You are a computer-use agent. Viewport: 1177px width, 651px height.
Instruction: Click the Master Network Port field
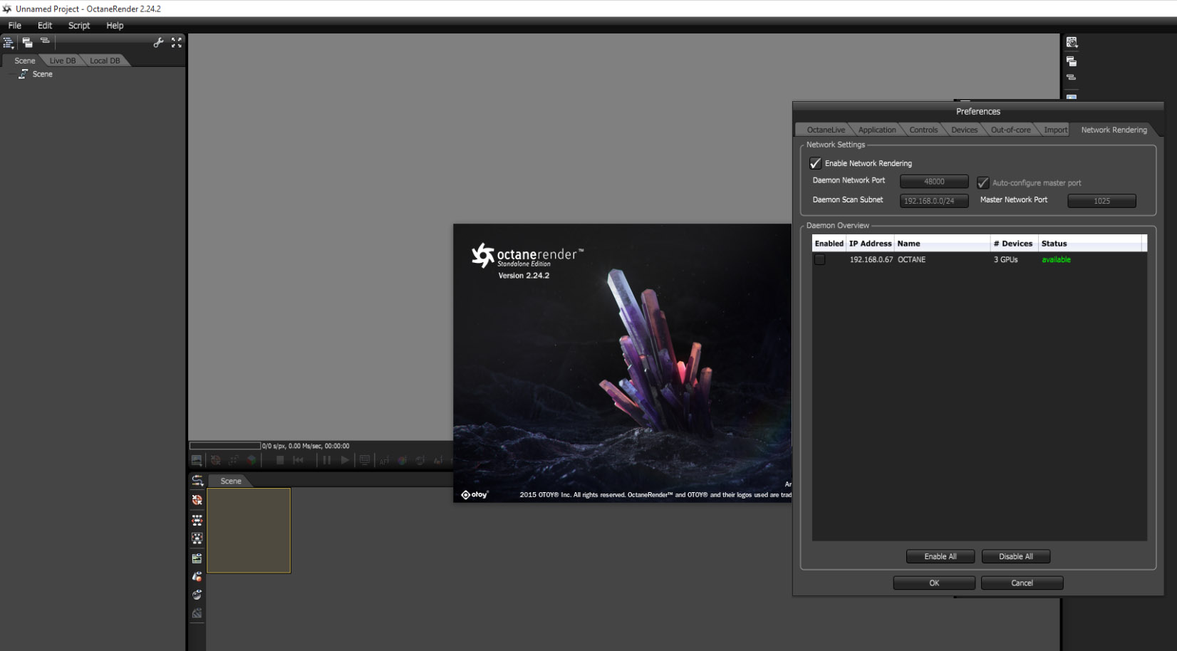pyautogui.click(x=1101, y=201)
